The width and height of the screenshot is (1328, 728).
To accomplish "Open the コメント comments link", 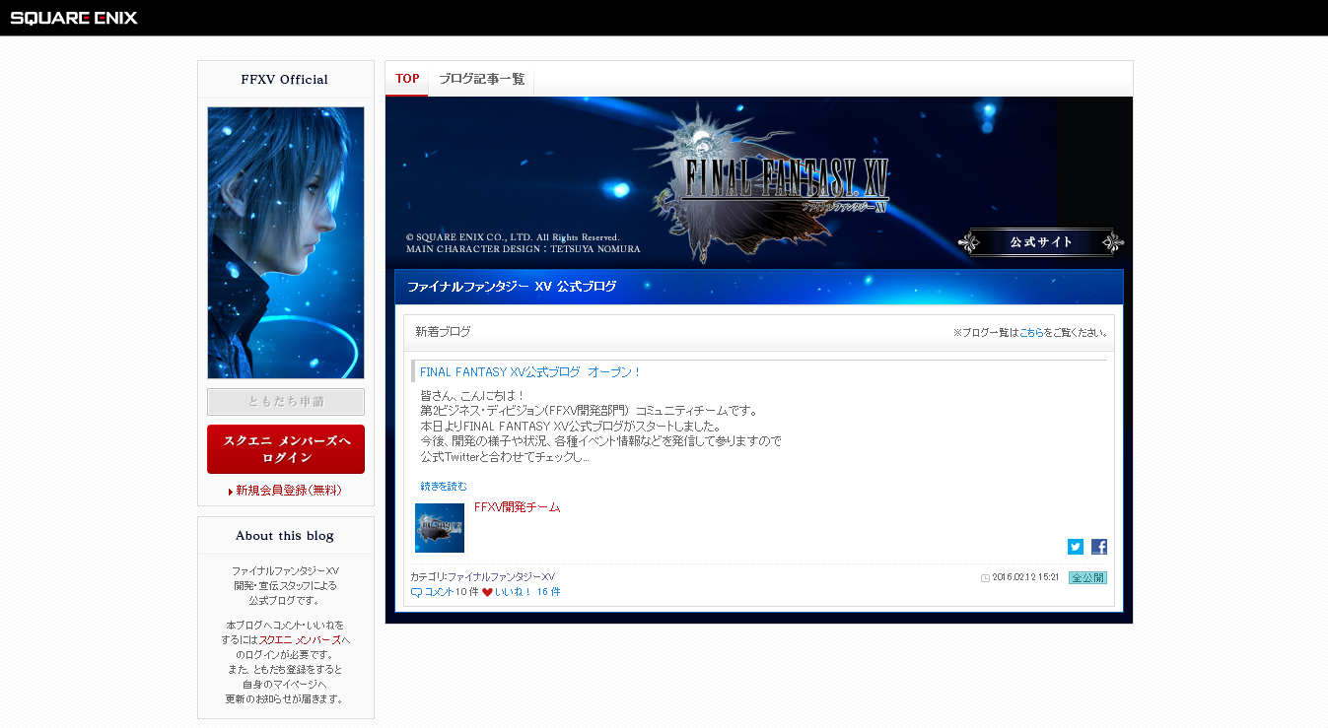I will [439, 592].
